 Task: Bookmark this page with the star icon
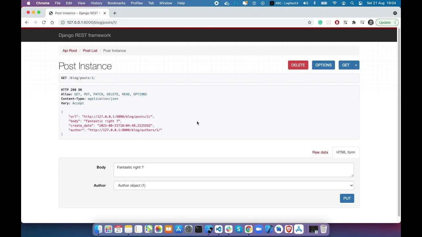pos(310,22)
